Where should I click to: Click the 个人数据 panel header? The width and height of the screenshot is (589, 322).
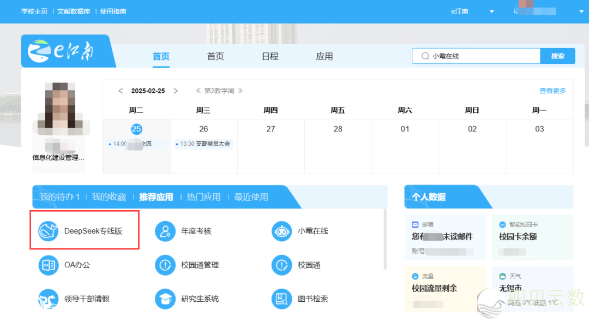429,197
